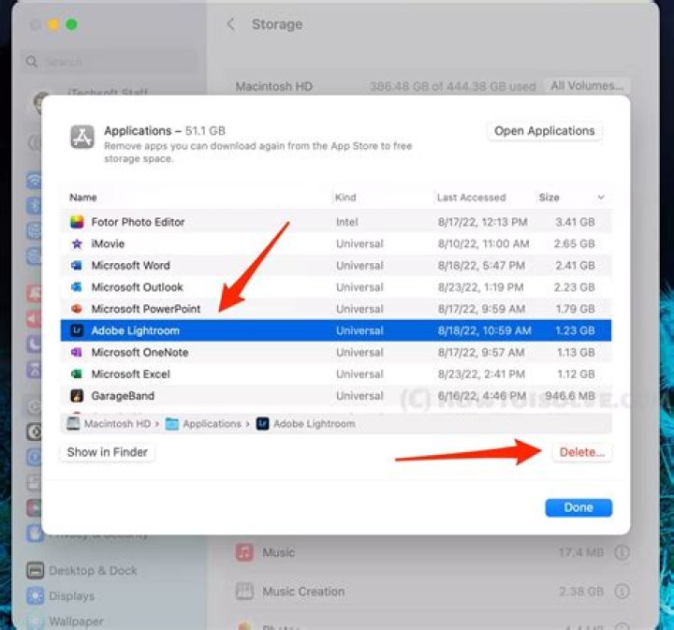The width and height of the screenshot is (674, 630).
Task: Select the Fotor Photo Editor row
Action: 336,222
